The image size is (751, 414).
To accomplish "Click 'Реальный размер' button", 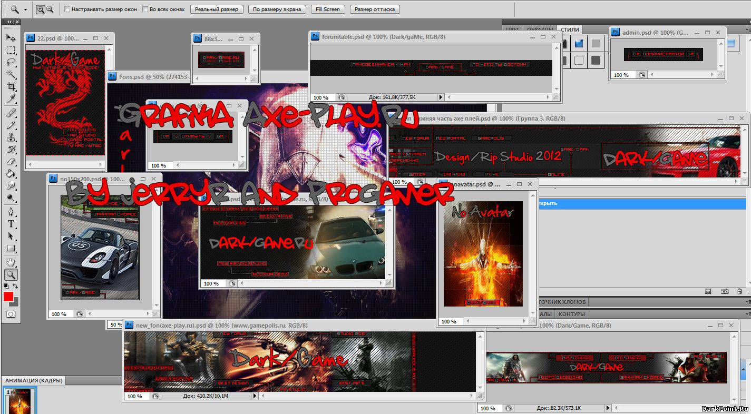I will [x=217, y=9].
